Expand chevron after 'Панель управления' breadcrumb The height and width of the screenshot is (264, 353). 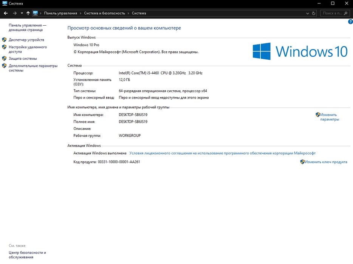[81, 13]
